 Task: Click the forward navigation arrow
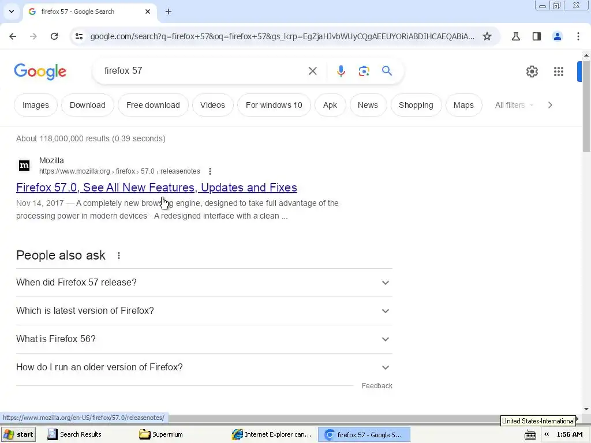click(33, 36)
